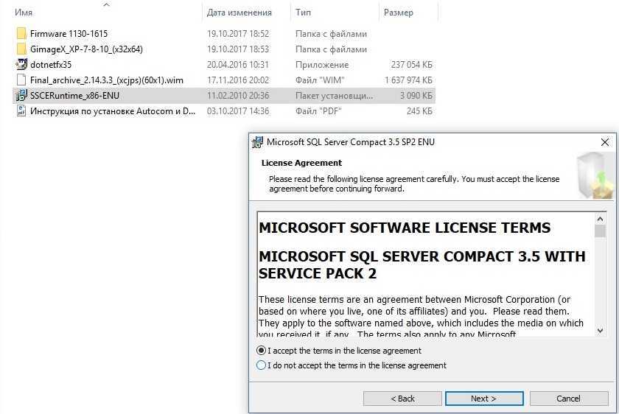Click the Firmware 1130-1615 folder icon
The width and height of the screenshot is (619, 414).
(x=21, y=34)
